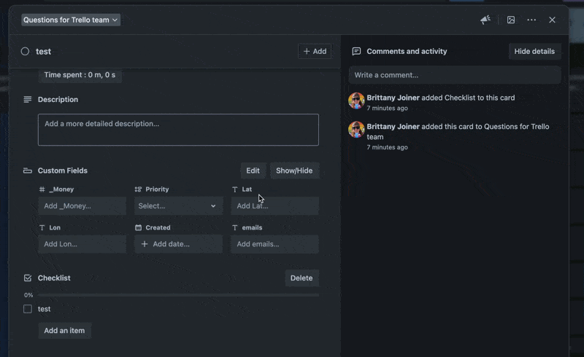Click the Add _Money input
Screen dimensions: 584x357
82,205
